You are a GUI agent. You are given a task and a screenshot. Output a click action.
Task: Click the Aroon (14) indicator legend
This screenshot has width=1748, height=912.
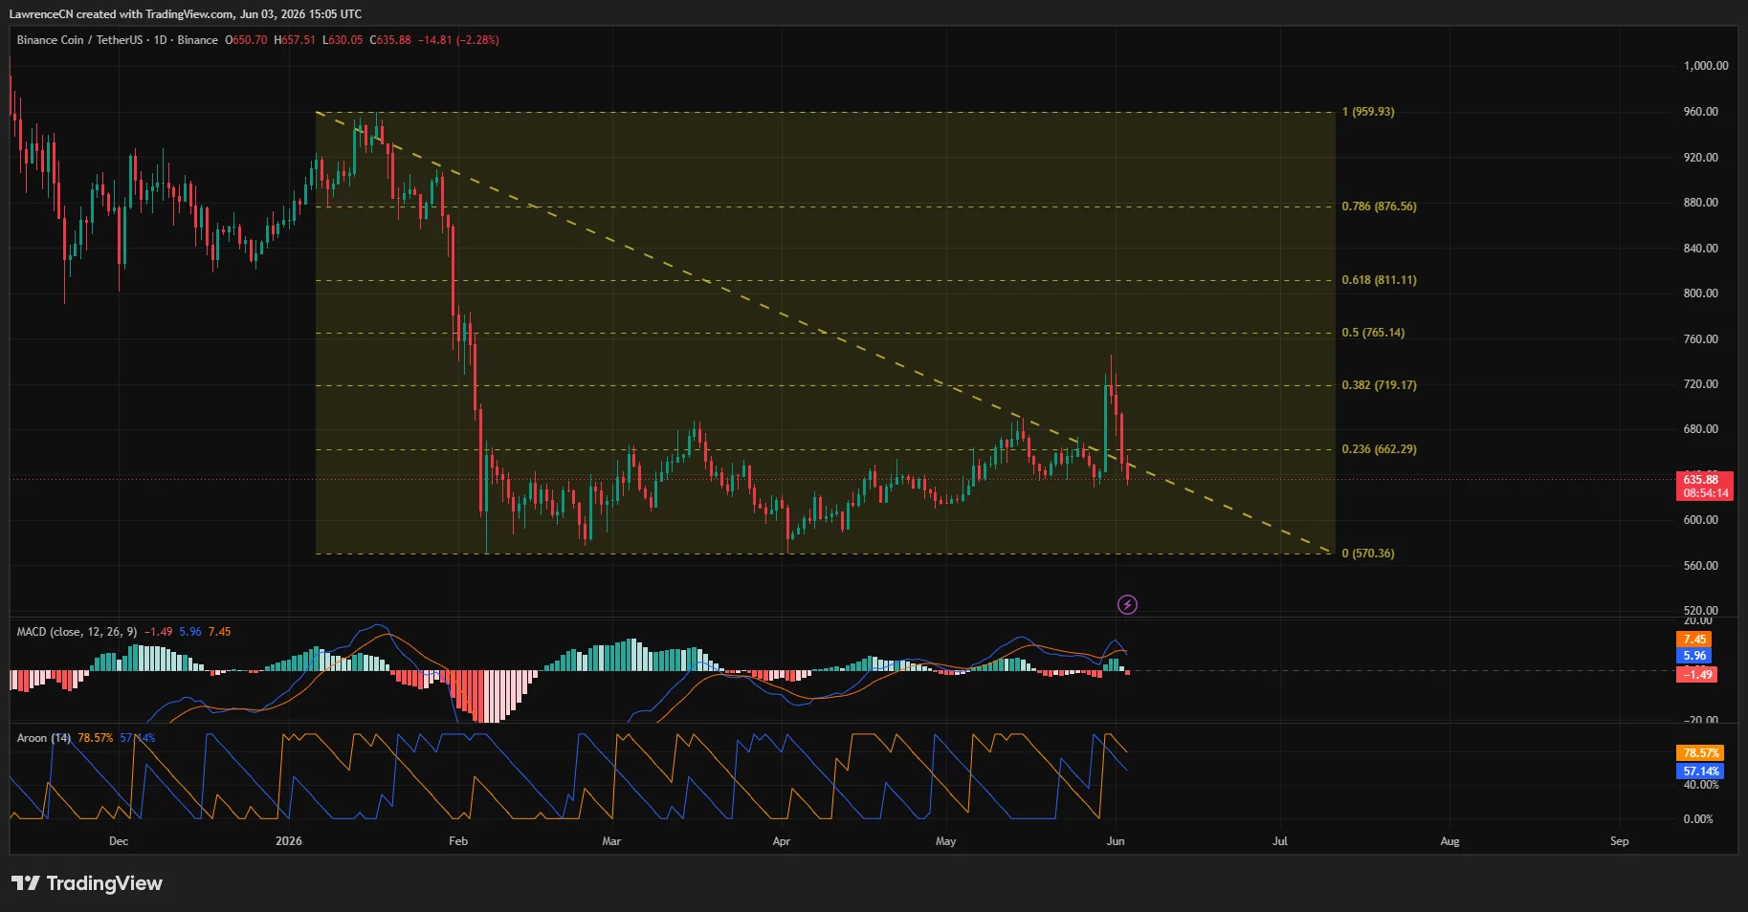(x=44, y=738)
